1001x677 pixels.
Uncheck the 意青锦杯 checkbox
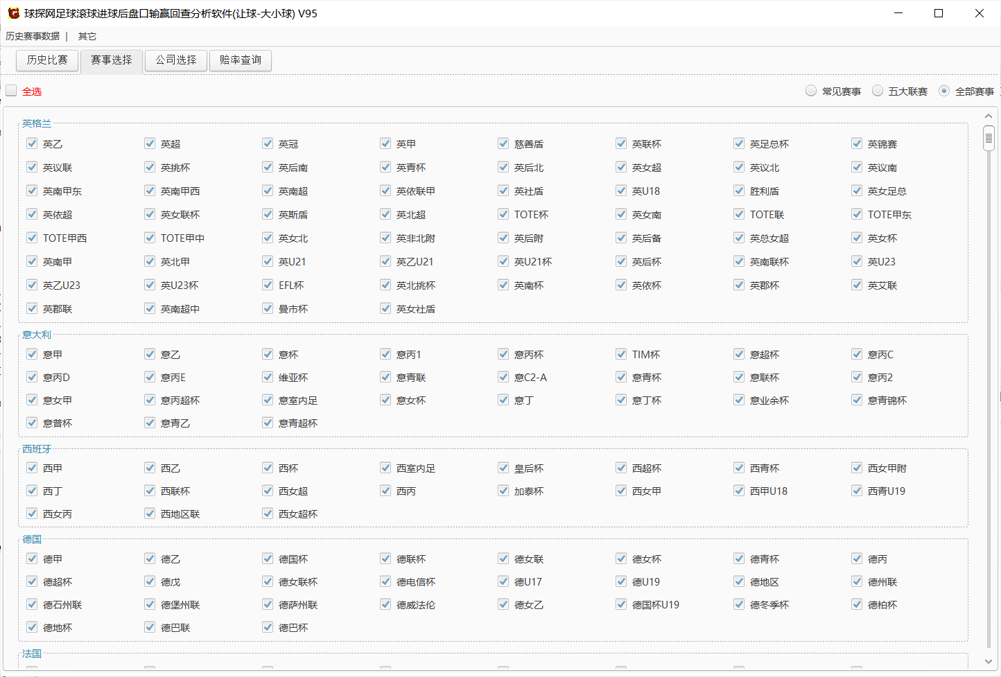[857, 400]
